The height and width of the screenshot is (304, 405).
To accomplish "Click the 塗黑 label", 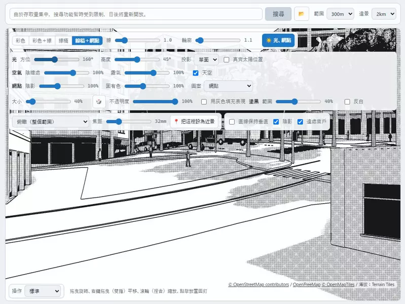I will (253, 101).
